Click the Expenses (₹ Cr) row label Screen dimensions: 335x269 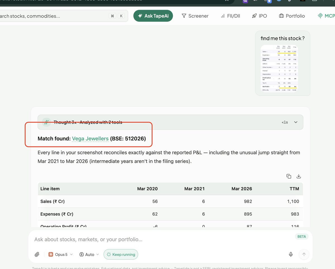click(57, 214)
